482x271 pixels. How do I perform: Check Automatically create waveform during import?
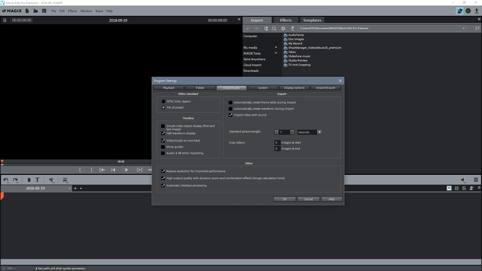click(230, 109)
